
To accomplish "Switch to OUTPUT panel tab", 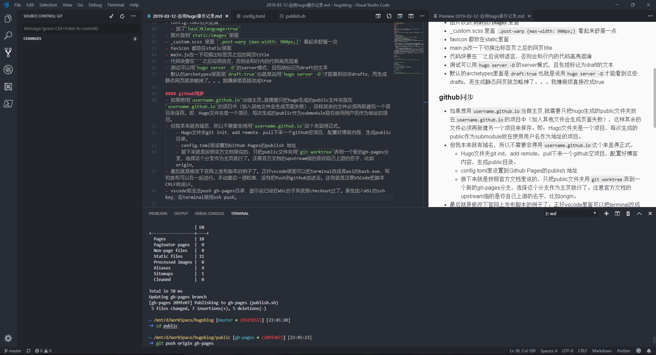I will pyautogui.click(x=181, y=213).
